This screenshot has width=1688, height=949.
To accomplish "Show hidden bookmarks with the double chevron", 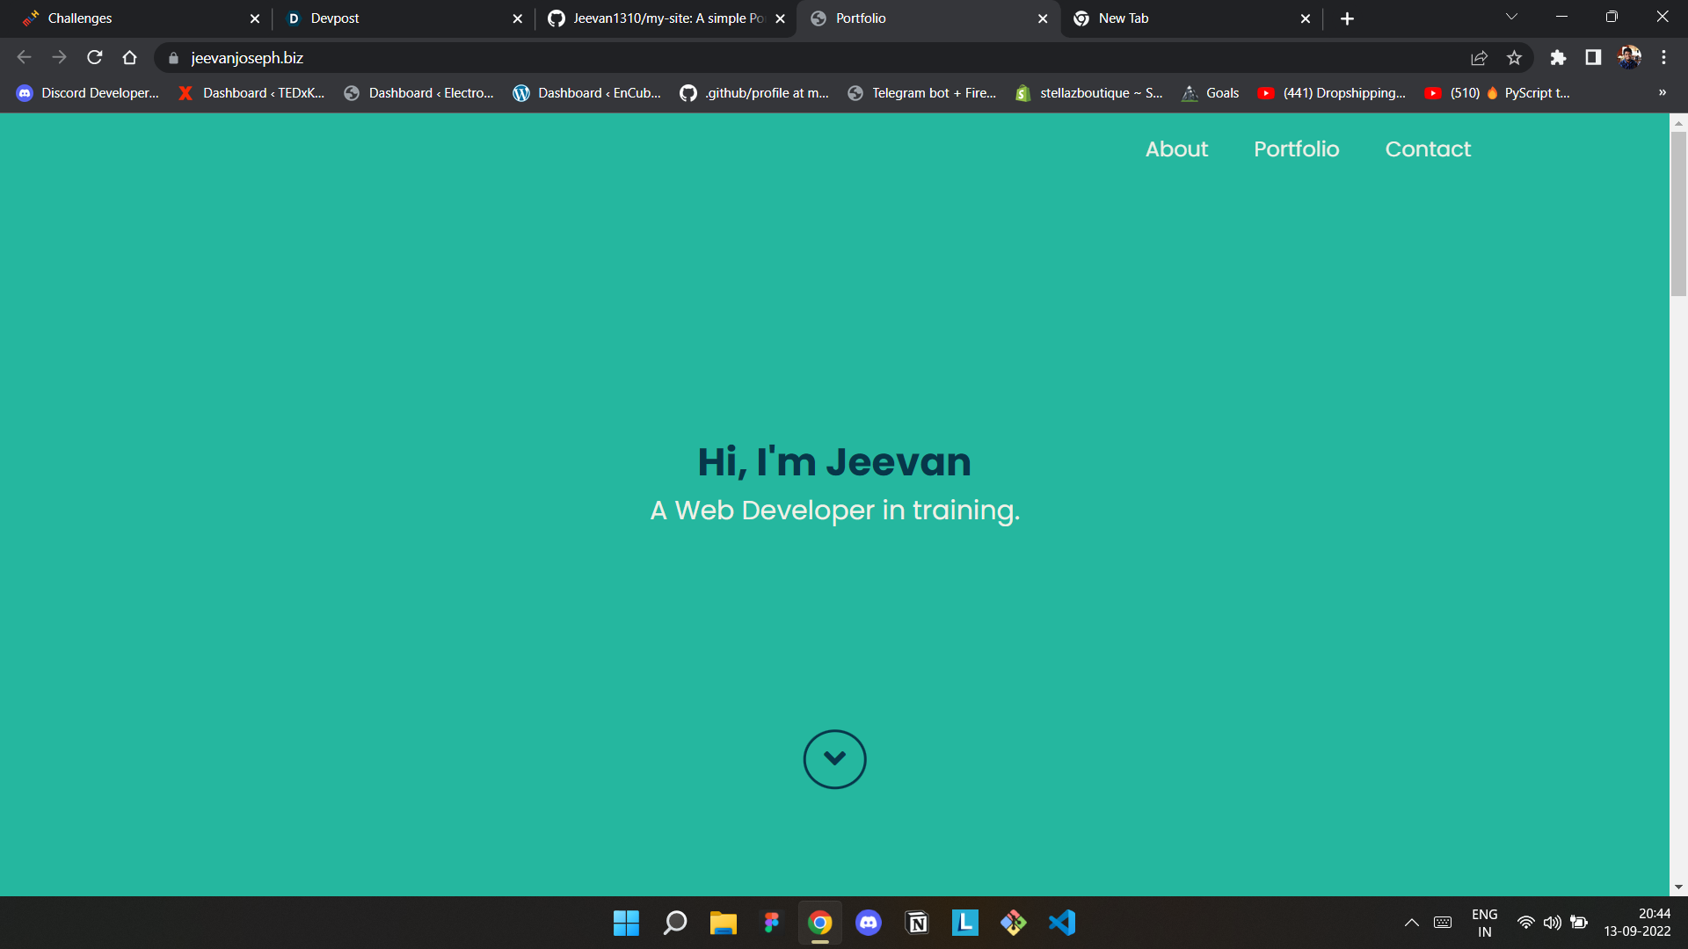I will pos(1662,93).
